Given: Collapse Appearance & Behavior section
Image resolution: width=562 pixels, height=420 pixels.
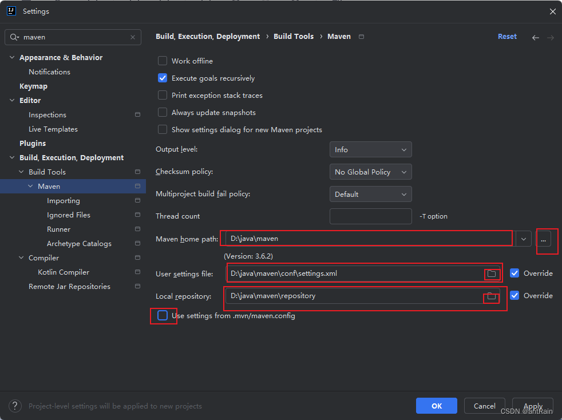Looking at the screenshot, I should (x=12, y=57).
